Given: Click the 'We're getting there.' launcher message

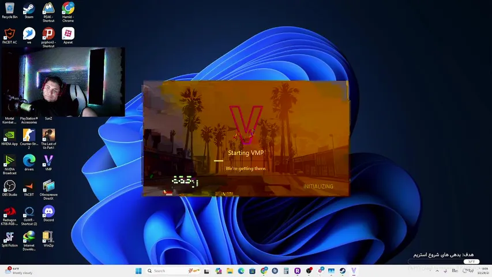Looking at the screenshot, I should point(246,169).
